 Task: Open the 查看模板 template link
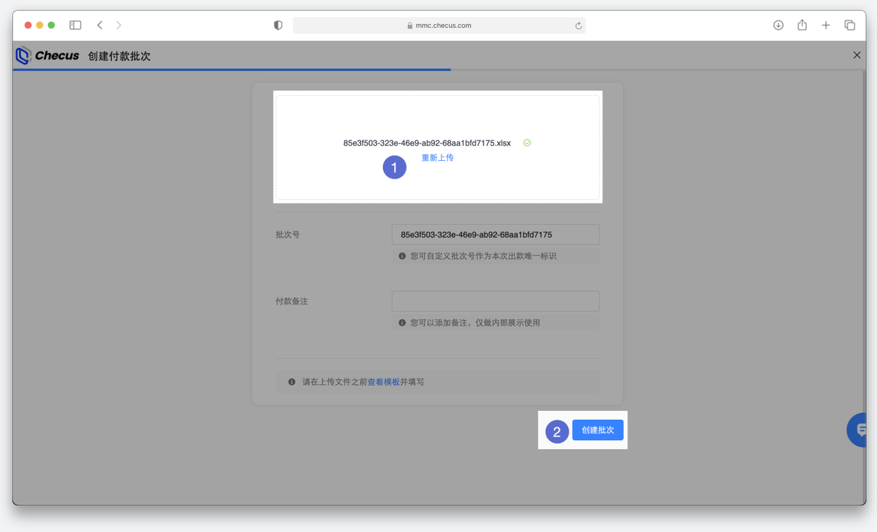(384, 382)
